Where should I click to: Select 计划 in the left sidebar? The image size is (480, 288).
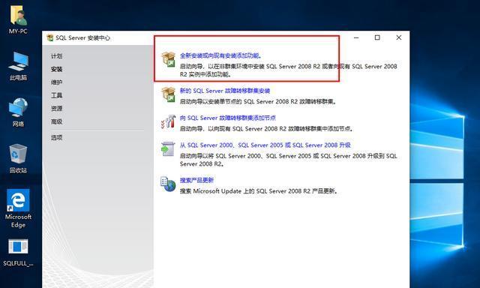[57, 56]
